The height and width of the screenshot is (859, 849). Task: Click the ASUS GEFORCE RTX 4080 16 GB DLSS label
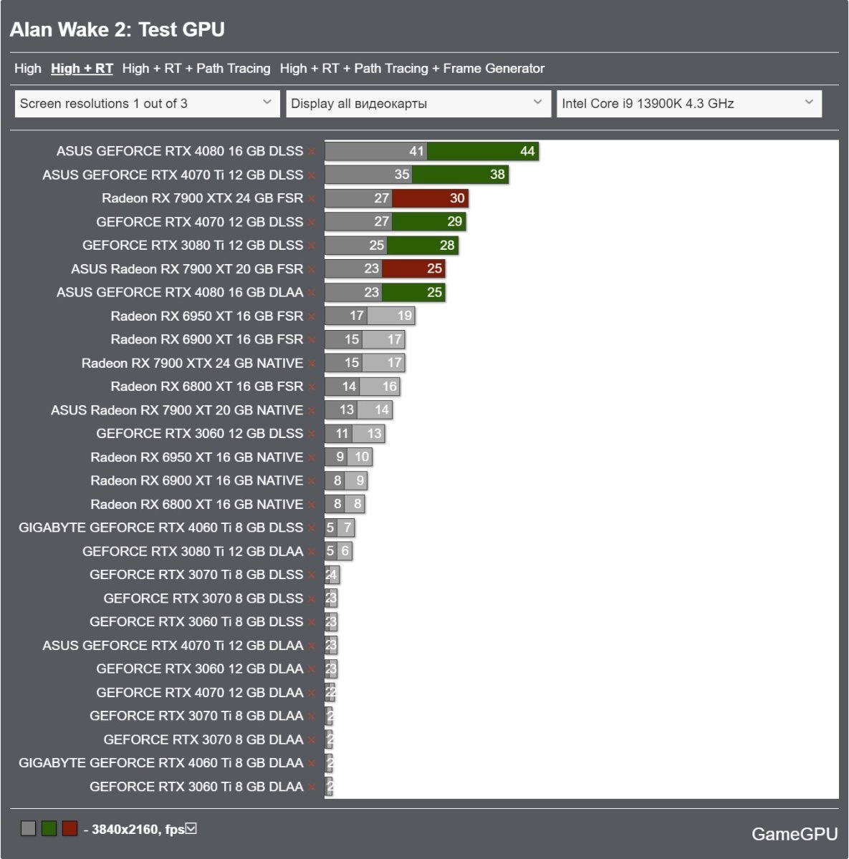click(180, 151)
